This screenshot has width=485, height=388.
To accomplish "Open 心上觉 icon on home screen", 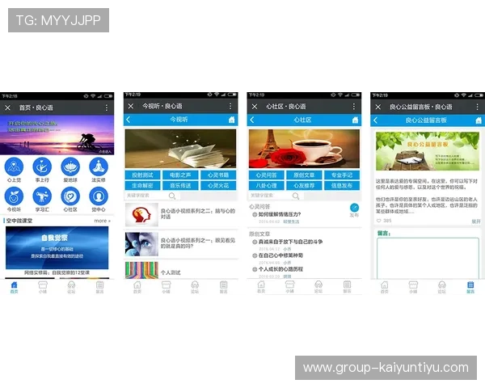I will (x=14, y=167).
